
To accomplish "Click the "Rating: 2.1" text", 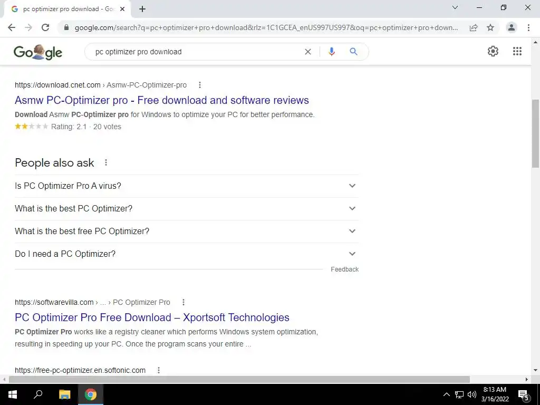I will 69,127.
